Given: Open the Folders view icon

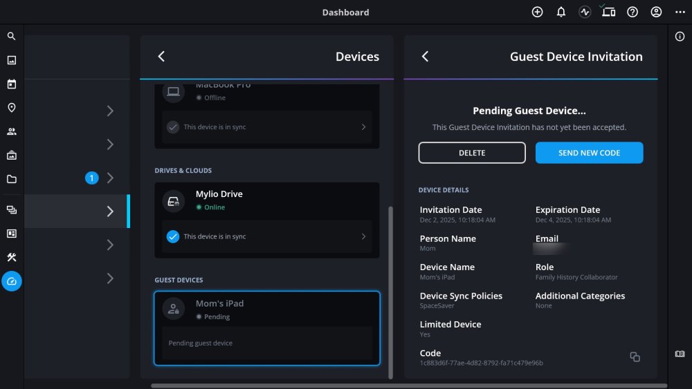Looking at the screenshot, I should tap(12, 179).
